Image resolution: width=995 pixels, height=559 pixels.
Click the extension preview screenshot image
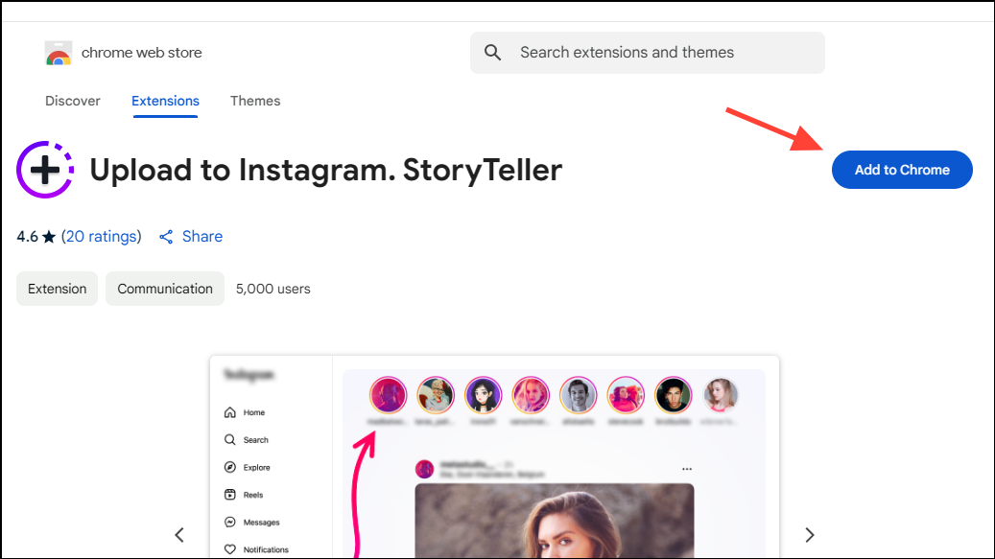tap(494, 457)
